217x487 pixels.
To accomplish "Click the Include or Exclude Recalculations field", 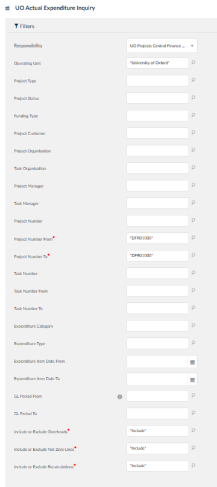I will [158, 466].
